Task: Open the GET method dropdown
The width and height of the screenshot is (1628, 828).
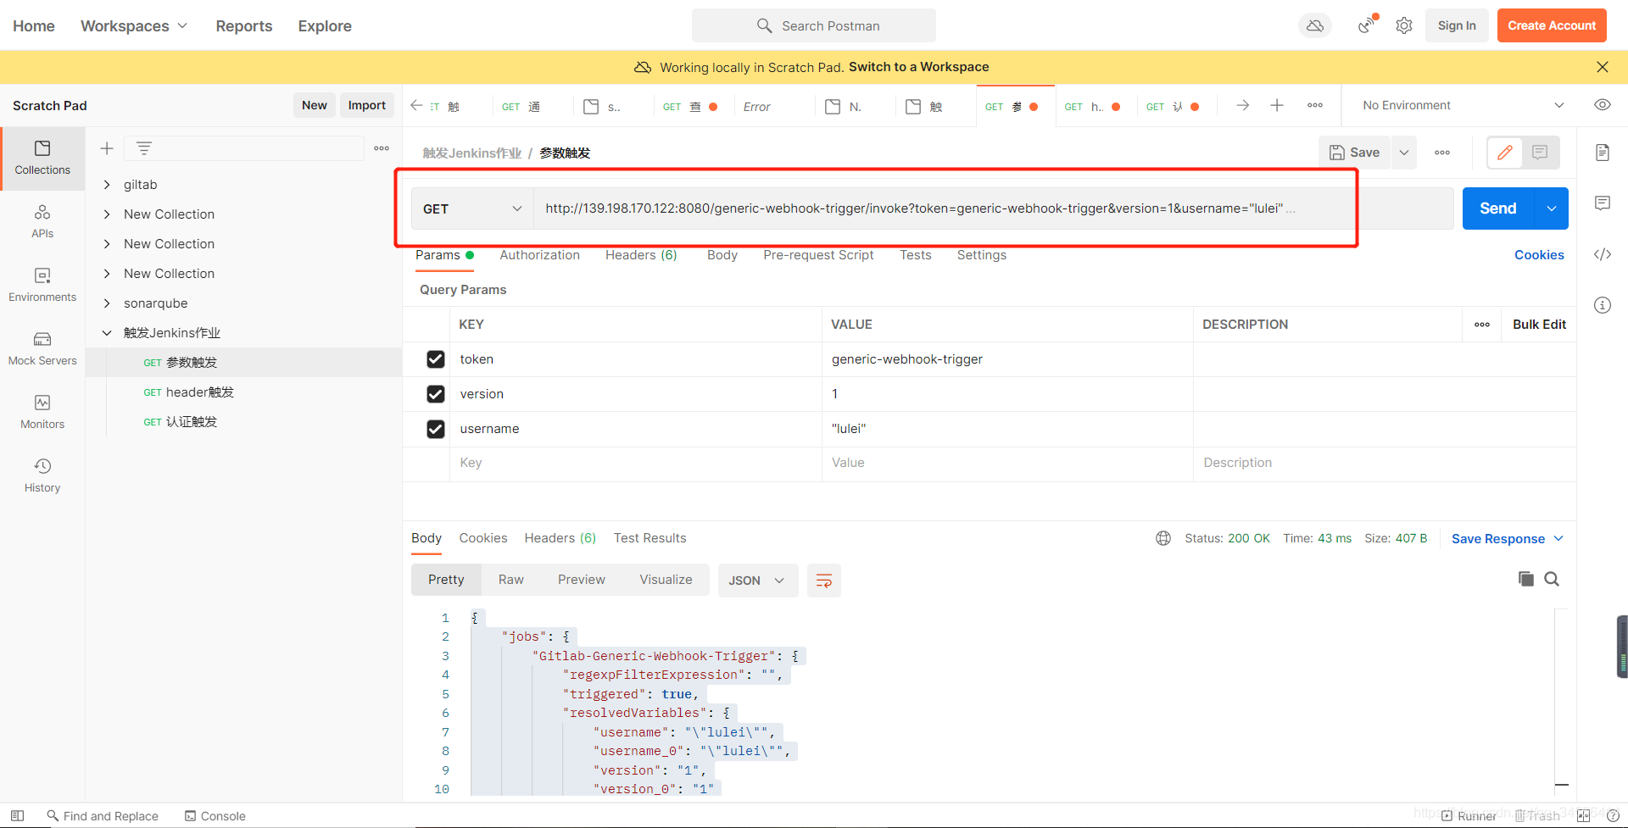Action: (x=472, y=208)
